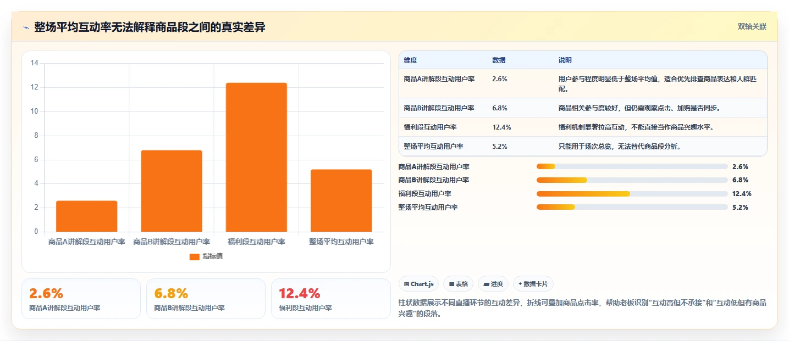This screenshot has width=789, height=341.
Task: Click the 说明 column header
Action: pyautogui.click(x=565, y=60)
